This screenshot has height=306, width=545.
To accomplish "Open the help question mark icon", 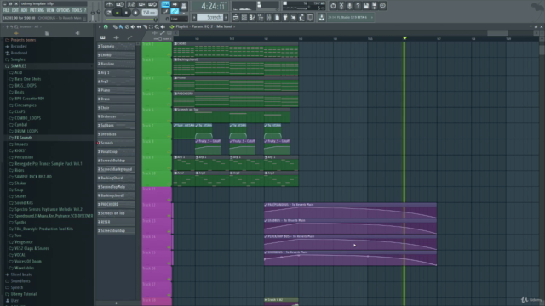I will 358,6.
